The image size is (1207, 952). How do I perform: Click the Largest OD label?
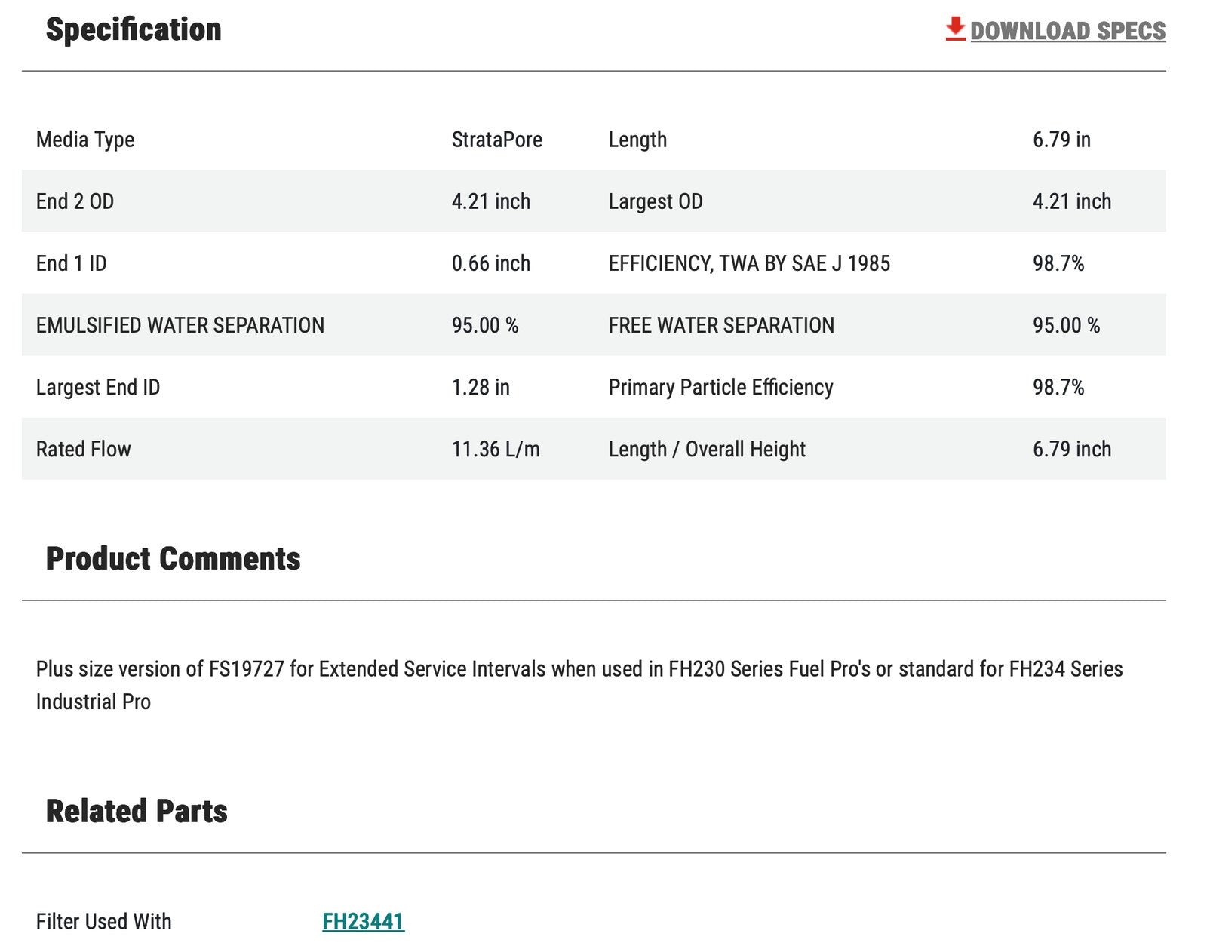coord(656,201)
